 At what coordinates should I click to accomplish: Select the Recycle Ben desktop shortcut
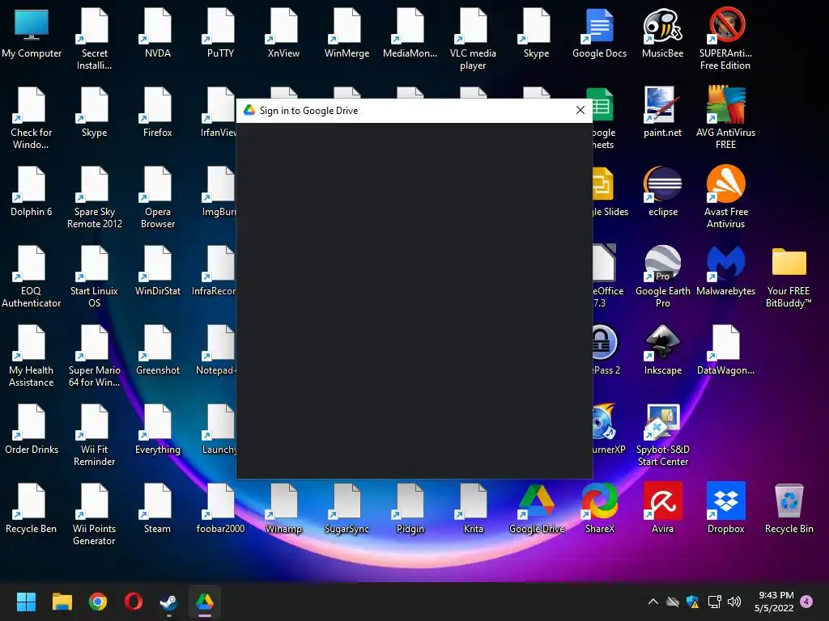pyautogui.click(x=32, y=508)
